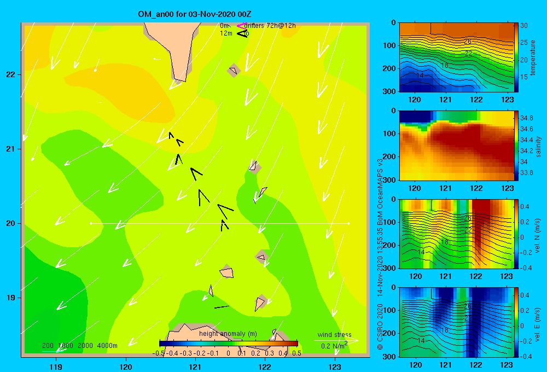Click the '33.8' tick on the salinity scale
Screen dimensions: 547x372
526,173
